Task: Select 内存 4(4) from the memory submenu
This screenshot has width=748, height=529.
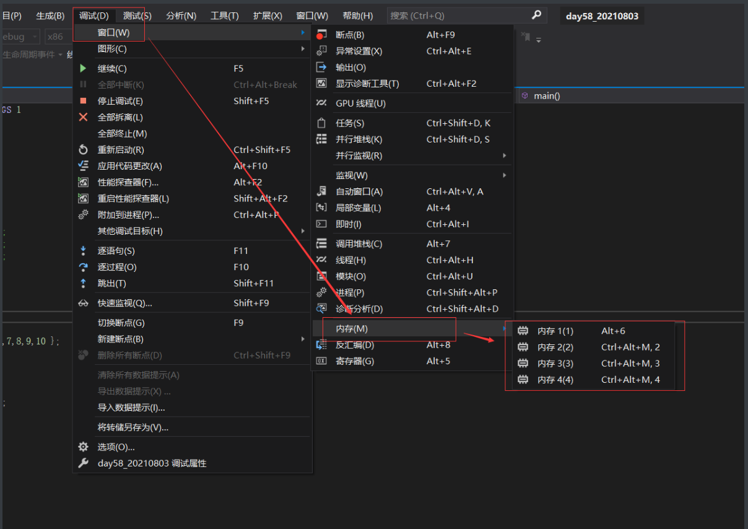Action: (x=595, y=379)
